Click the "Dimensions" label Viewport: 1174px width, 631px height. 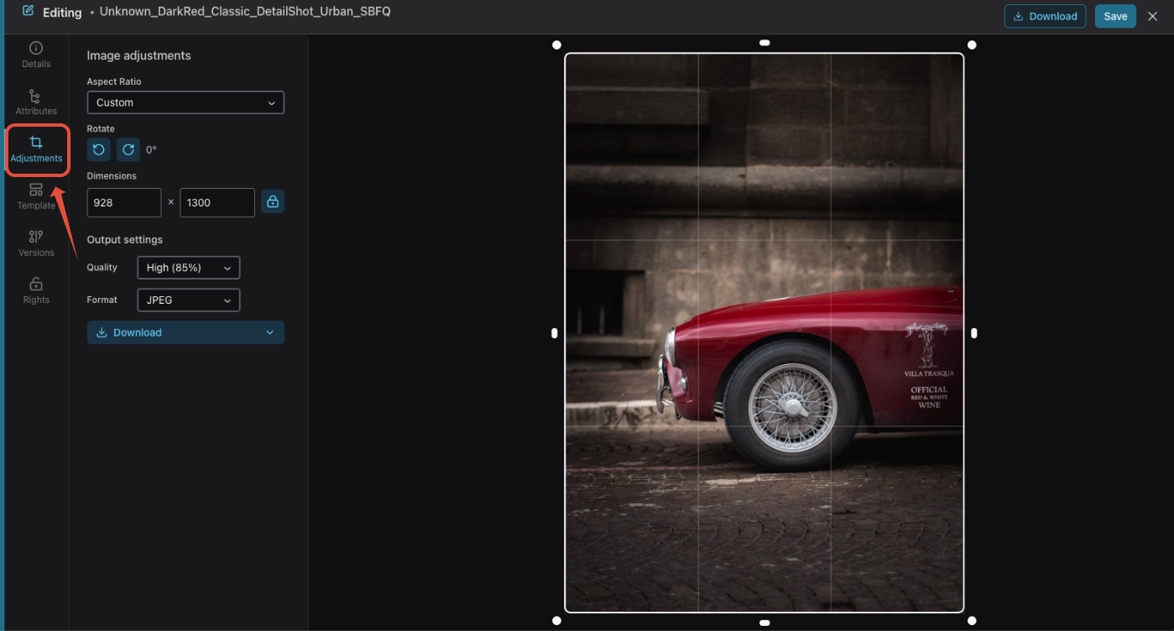tap(112, 176)
